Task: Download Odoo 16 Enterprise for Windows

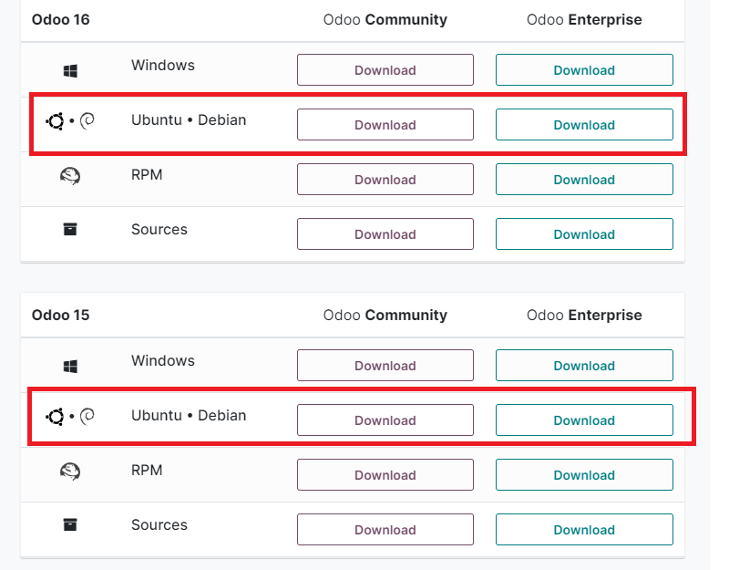Action: pos(584,70)
